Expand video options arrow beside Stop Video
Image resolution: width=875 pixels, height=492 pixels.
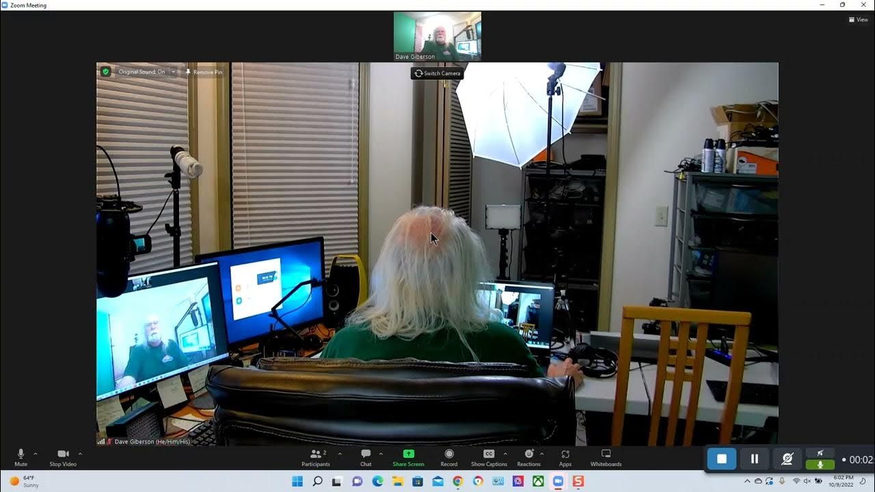click(80, 454)
